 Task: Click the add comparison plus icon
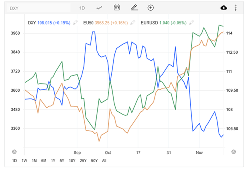tap(150, 8)
